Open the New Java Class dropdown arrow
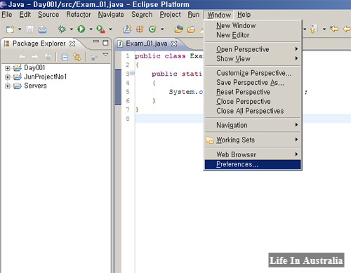The image size is (351, 273). tap(162, 29)
